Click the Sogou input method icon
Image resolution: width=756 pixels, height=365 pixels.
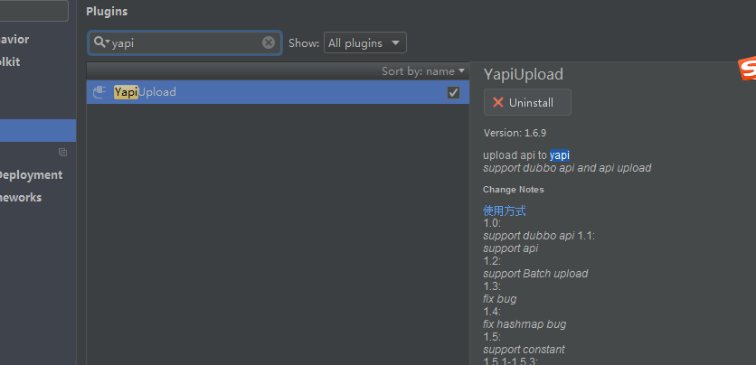747,70
